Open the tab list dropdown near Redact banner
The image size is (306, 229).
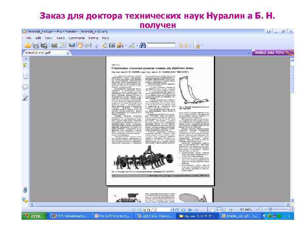pos(249,53)
